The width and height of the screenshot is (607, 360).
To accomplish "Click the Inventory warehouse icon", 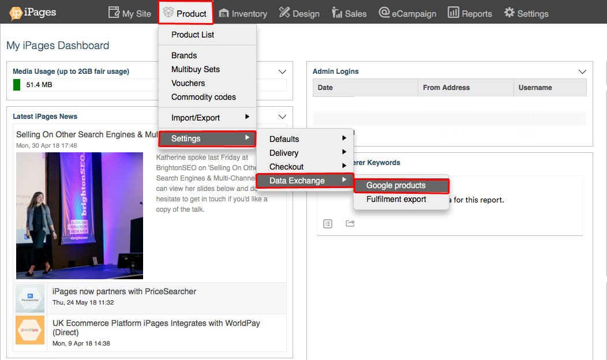I will click(224, 13).
